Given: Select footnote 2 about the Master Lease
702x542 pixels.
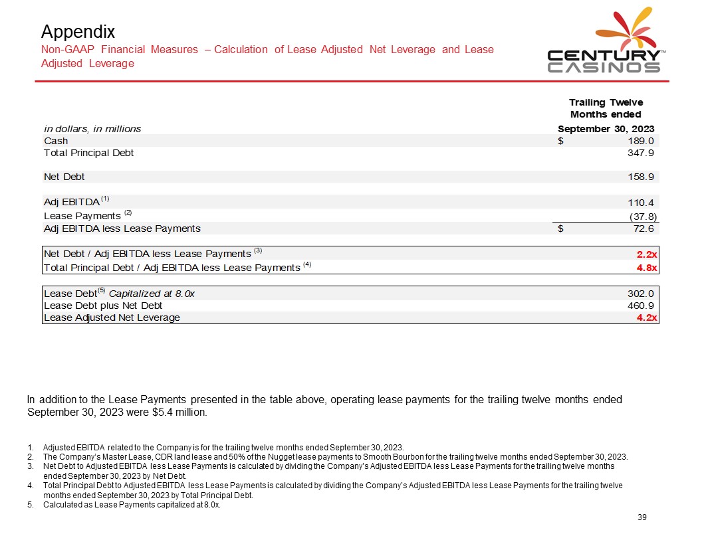Looking at the screenshot, I should [x=327, y=456].
